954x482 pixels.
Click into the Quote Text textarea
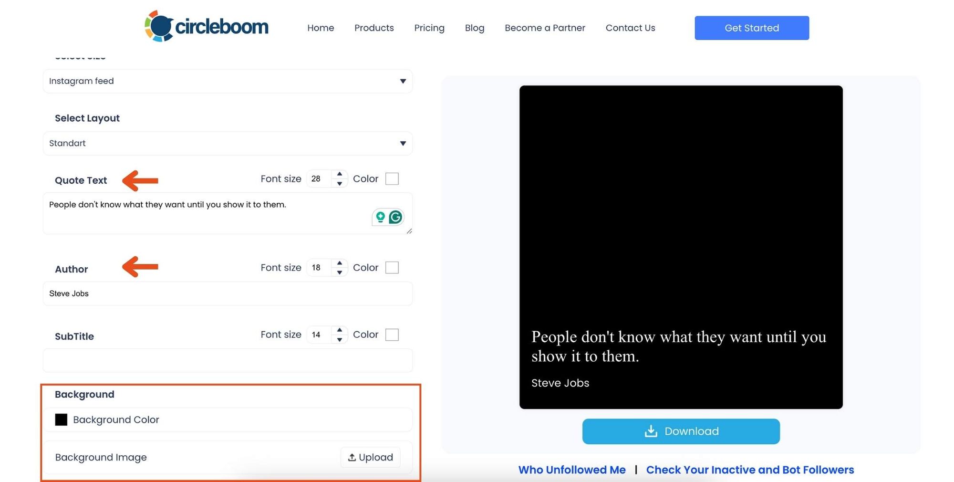[228, 213]
